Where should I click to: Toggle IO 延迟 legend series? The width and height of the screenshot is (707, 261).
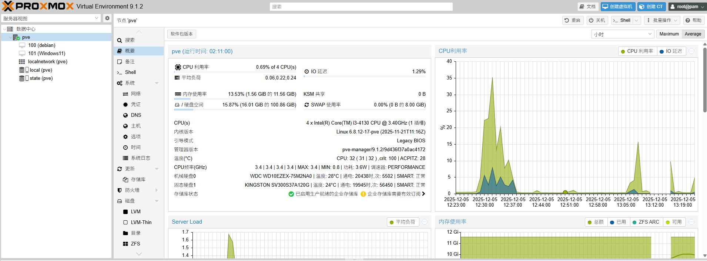(x=671, y=51)
